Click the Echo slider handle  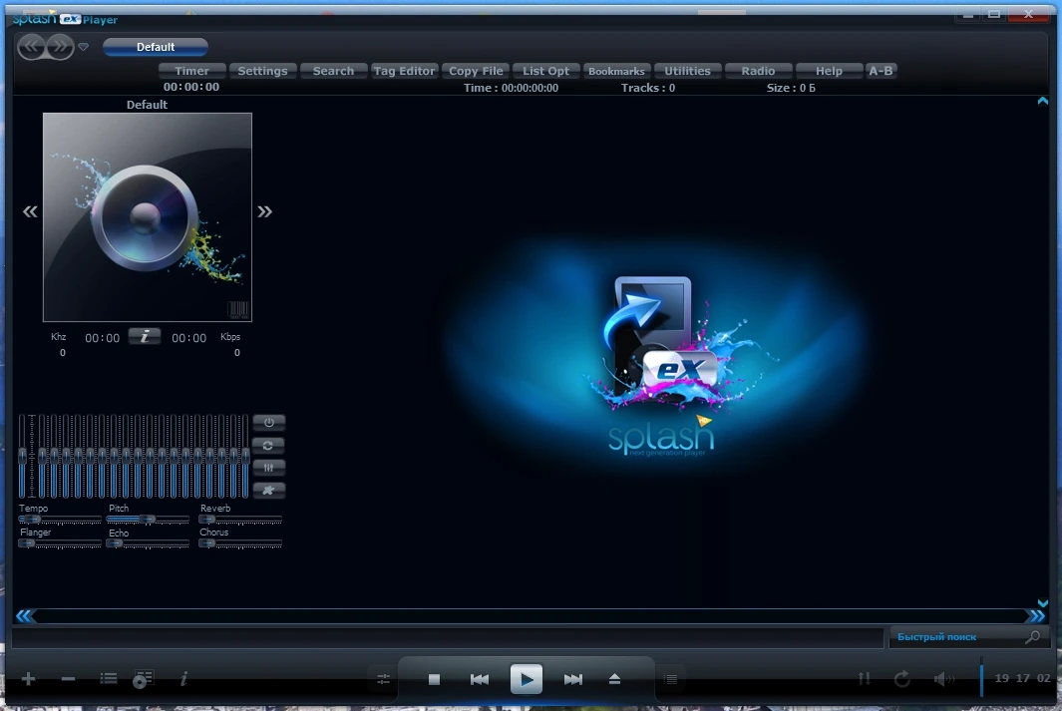point(115,543)
